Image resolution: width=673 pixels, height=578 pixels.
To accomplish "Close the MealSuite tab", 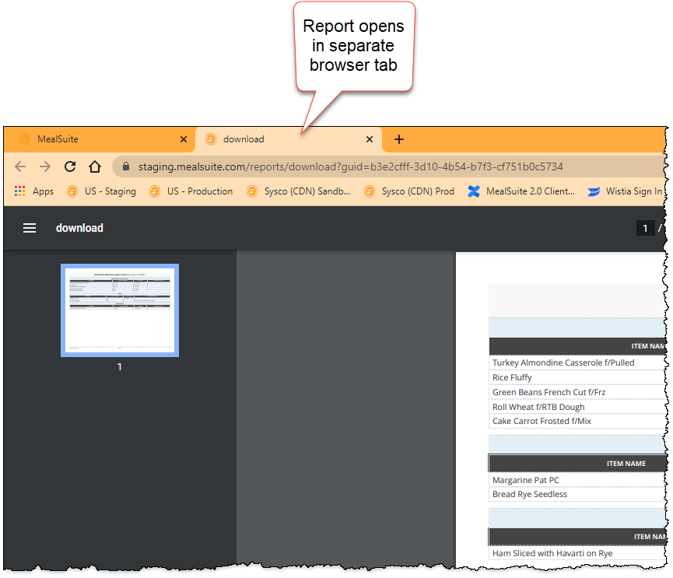I will click(184, 139).
